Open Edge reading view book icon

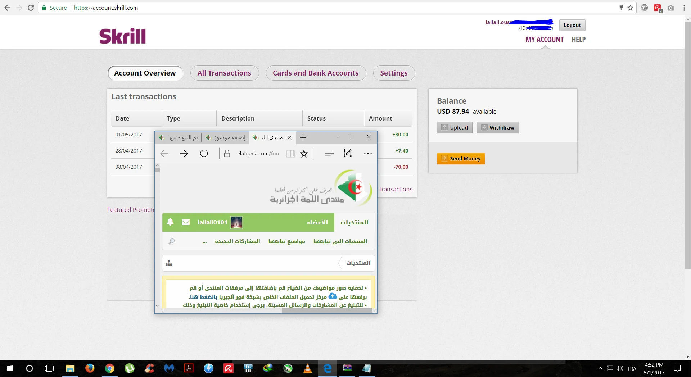290,154
